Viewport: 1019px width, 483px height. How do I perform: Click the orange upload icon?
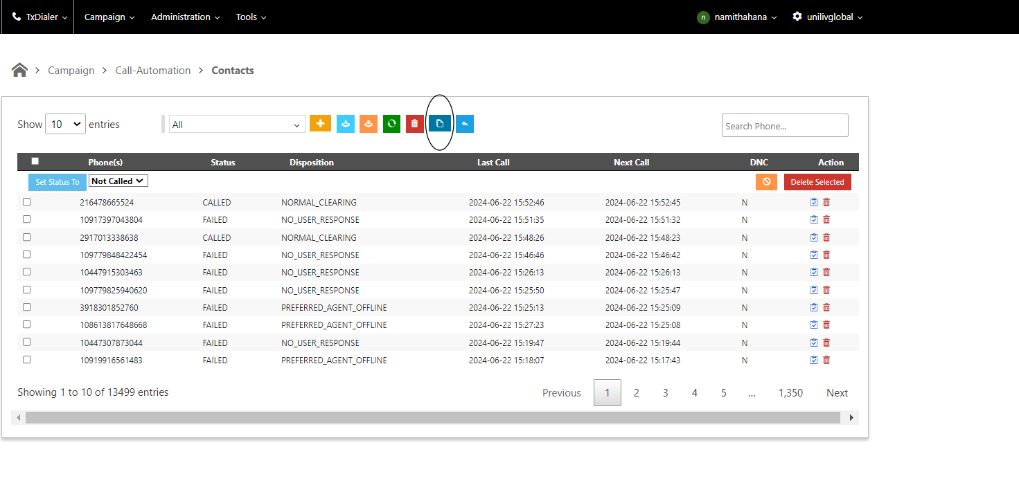pyautogui.click(x=369, y=124)
